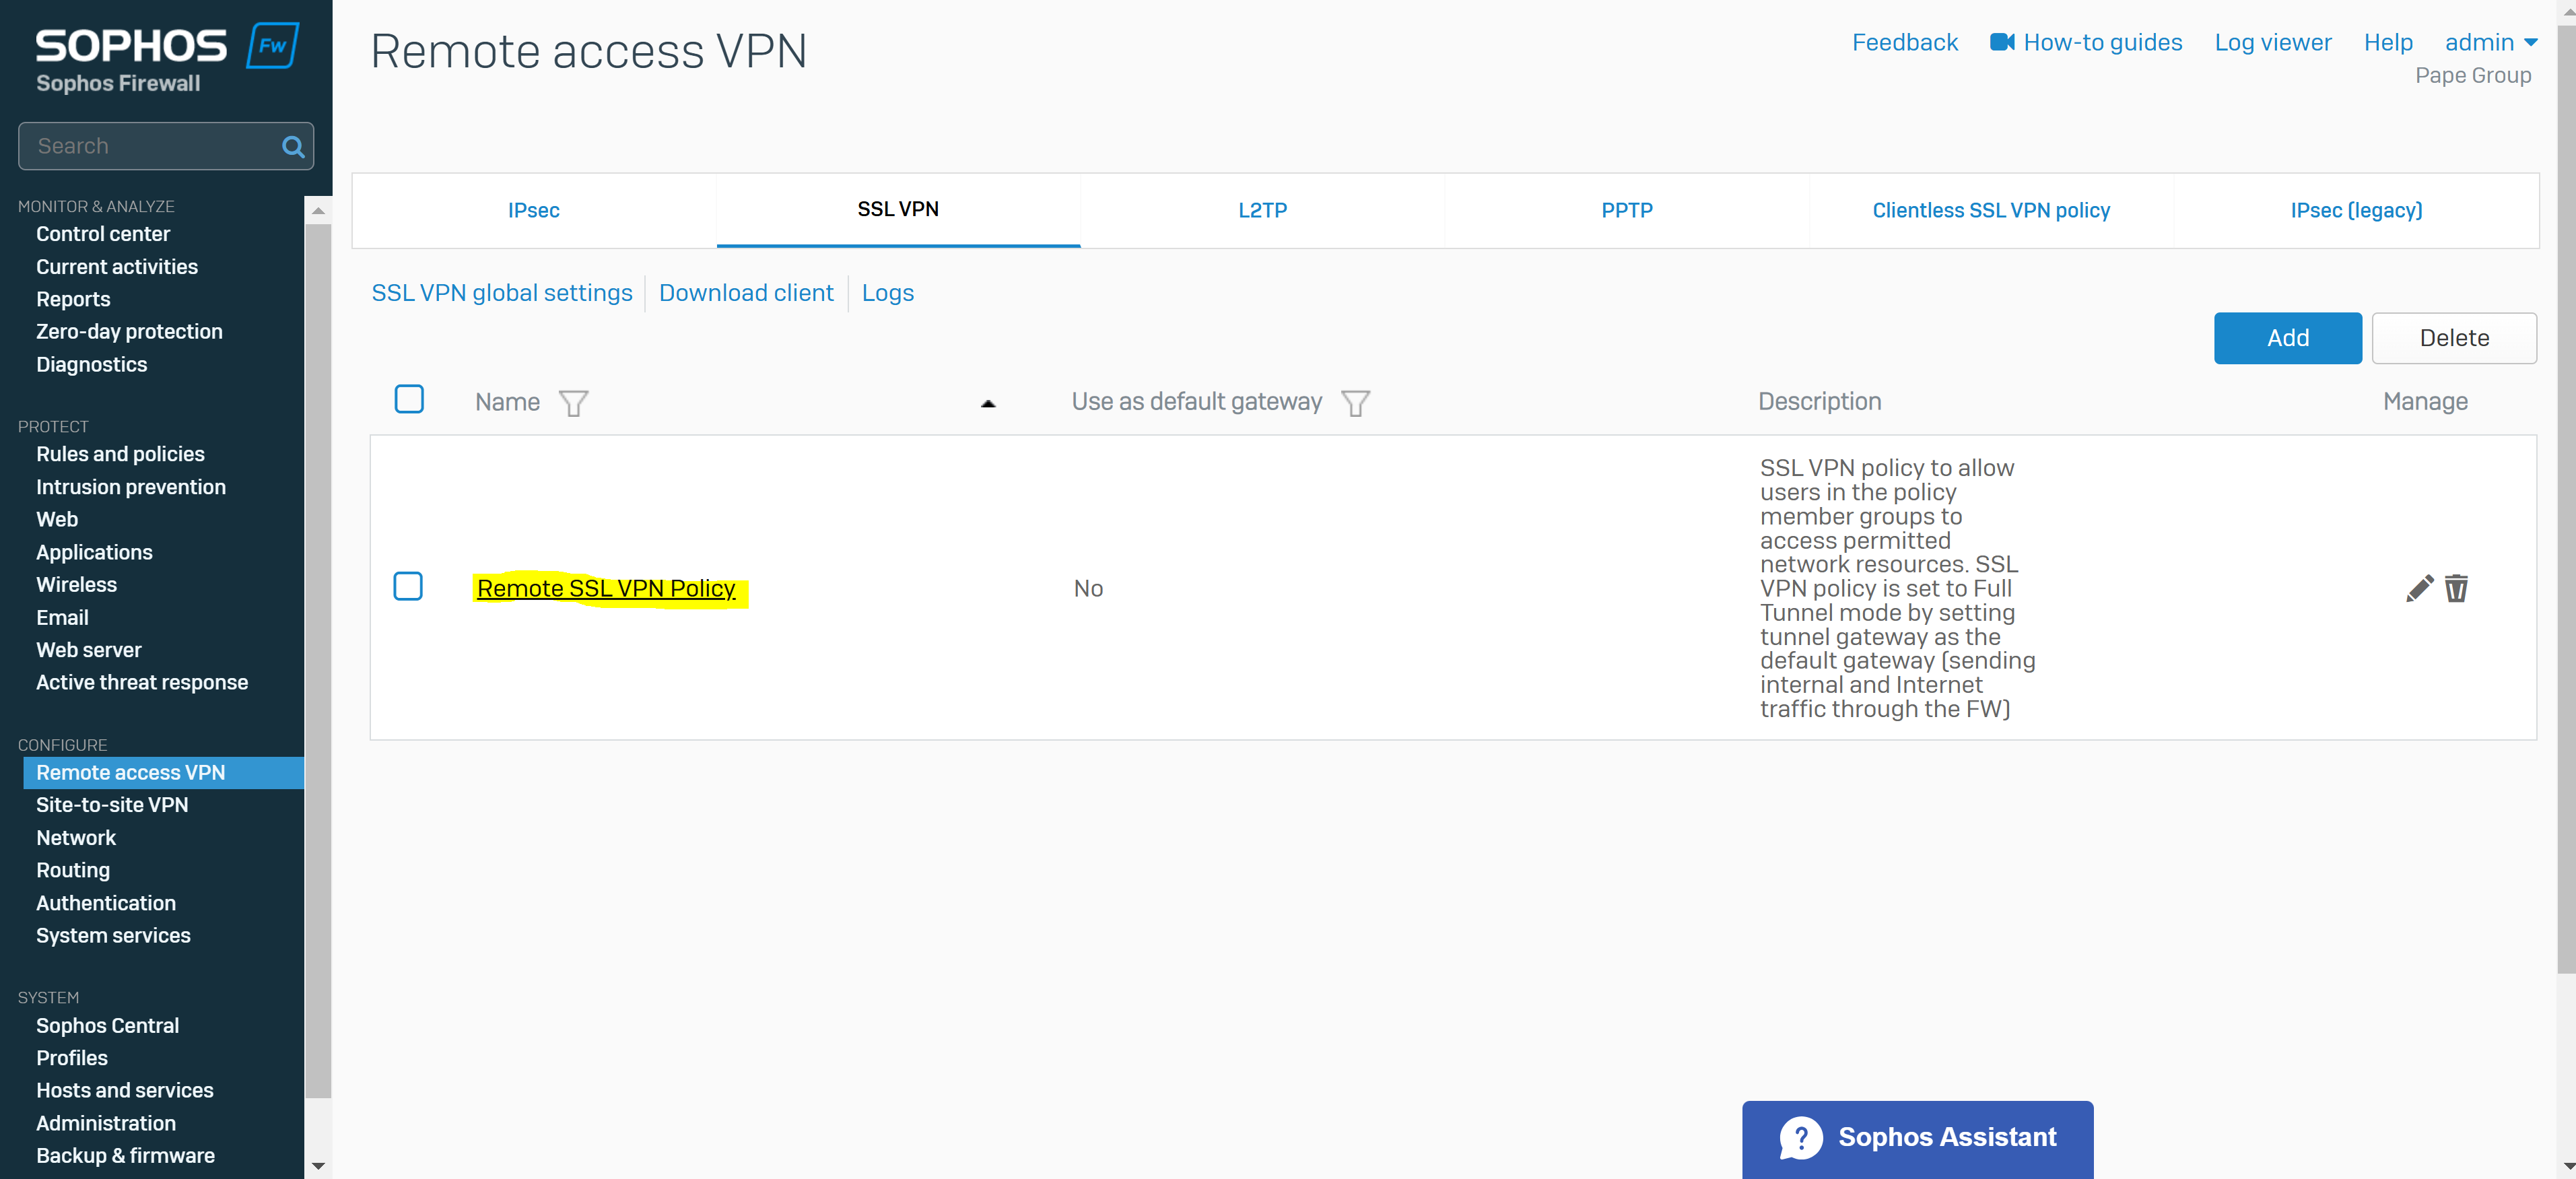2576x1179 pixels.
Task: Click the pencil edit icon for Remote SSL VPN Policy
Action: 2419,588
